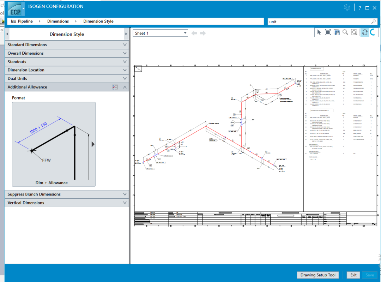Click Dimension Style panel title

point(67,34)
